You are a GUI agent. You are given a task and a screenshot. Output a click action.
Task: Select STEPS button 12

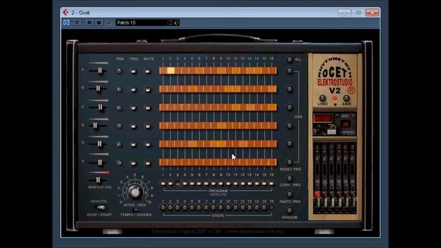tap(243, 208)
